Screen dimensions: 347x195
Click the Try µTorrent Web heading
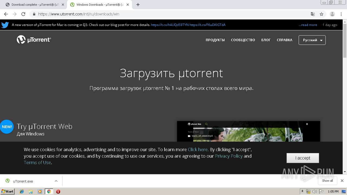coord(44,126)
